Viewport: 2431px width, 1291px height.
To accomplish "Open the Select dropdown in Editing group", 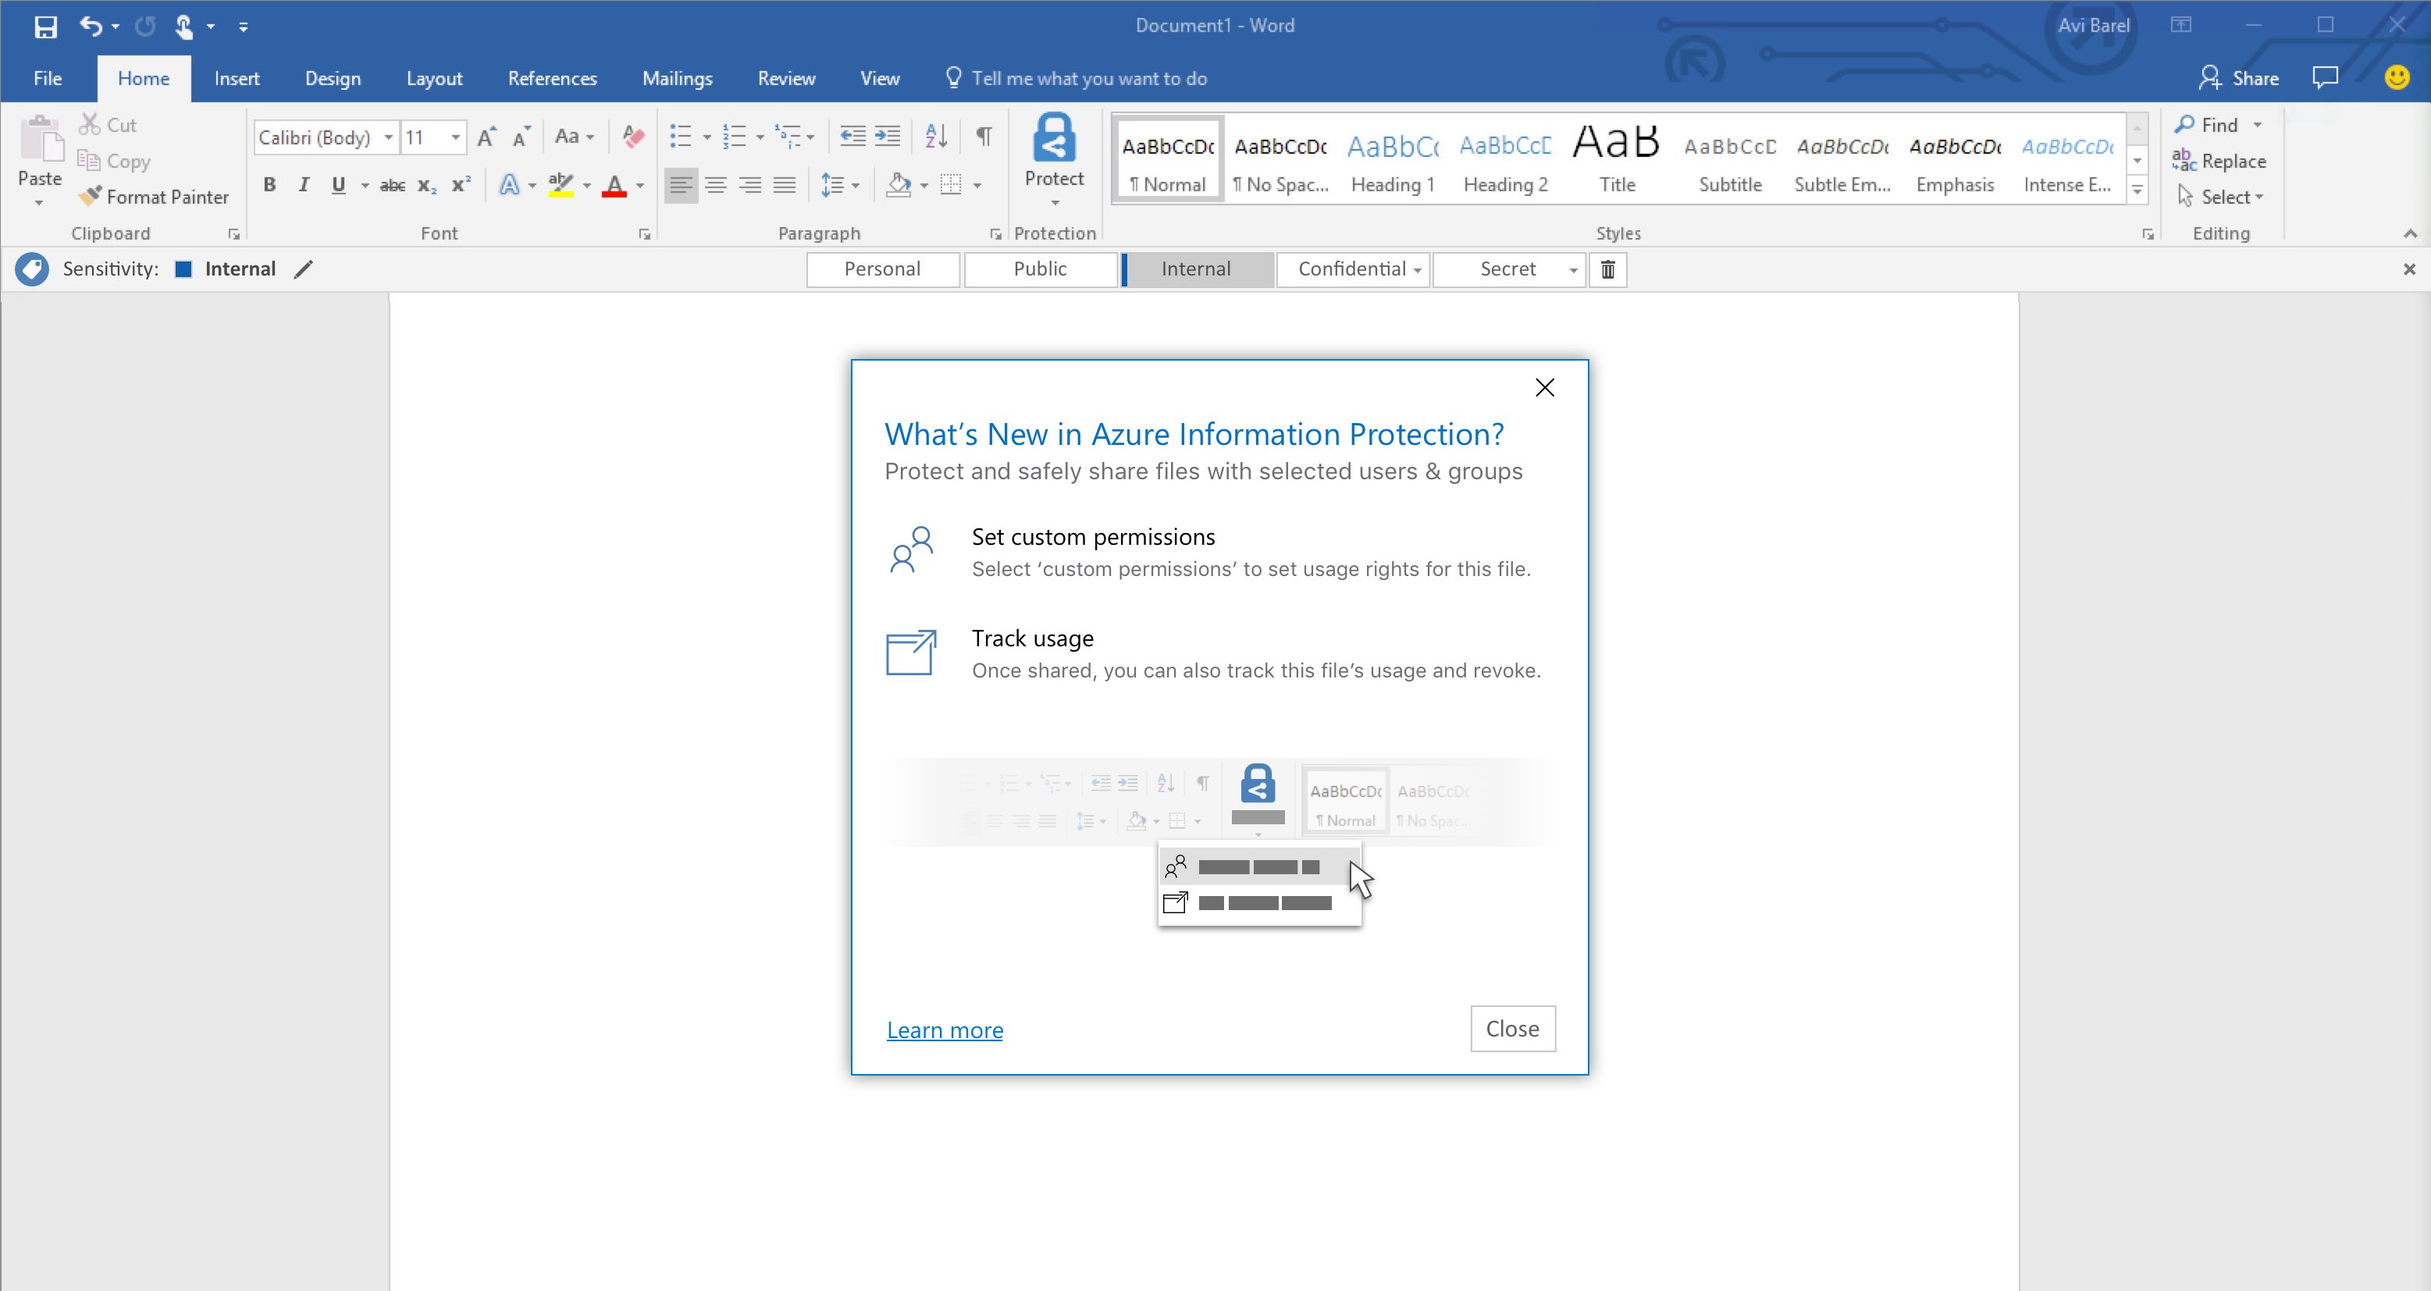I will [x=2233, y=196].
